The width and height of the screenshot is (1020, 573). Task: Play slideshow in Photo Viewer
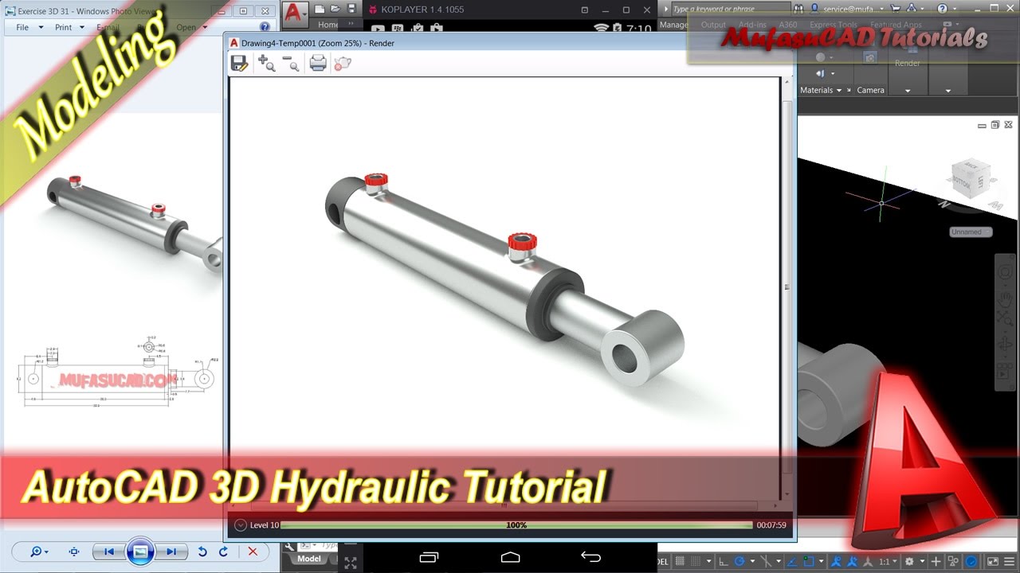(x=140, y=551)
